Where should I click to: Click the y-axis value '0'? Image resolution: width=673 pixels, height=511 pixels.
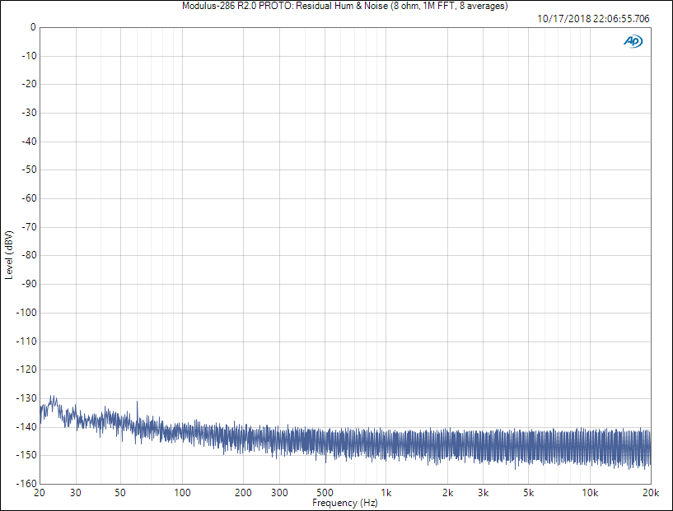(33, 27)
